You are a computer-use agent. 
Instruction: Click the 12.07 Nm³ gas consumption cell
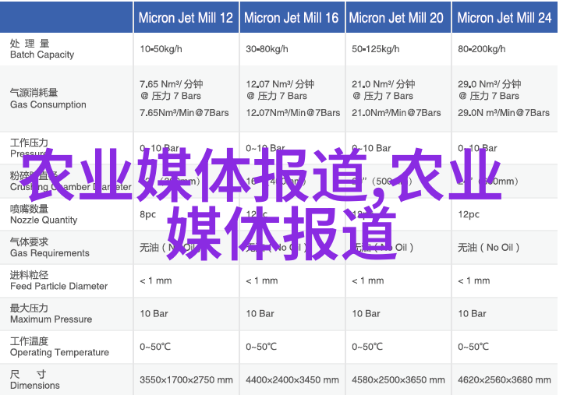click(x=292, y=98)
